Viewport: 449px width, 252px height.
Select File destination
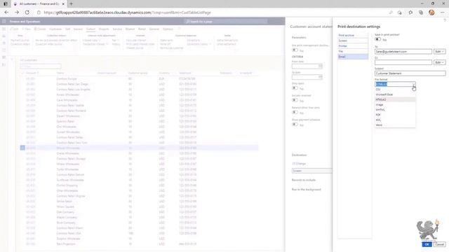pyautogui.click(x=353, y=51)
